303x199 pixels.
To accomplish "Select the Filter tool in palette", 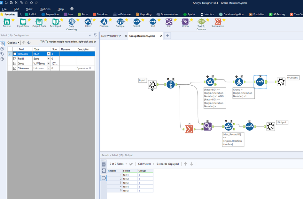I will pyautogui.click(x=88, y=23).
